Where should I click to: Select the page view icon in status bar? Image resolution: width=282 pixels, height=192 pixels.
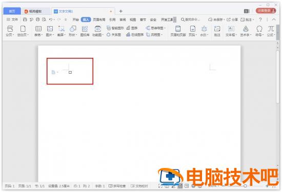[180, 186]
